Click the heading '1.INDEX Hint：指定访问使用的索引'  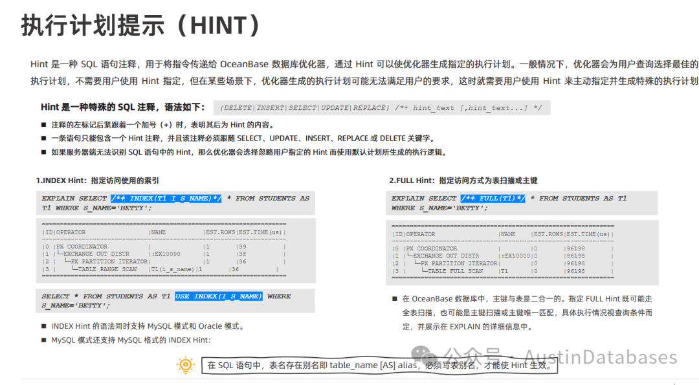pos(98,181)
